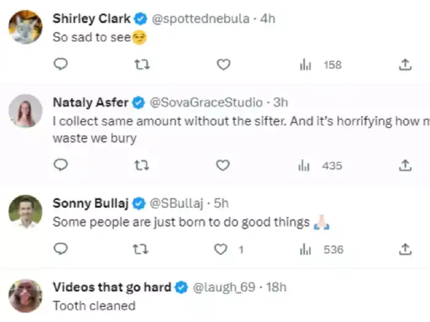Viewport: 430px width, 322px height.
Task: Share Shirley Clark's tweet
Action: click(405, 64)
